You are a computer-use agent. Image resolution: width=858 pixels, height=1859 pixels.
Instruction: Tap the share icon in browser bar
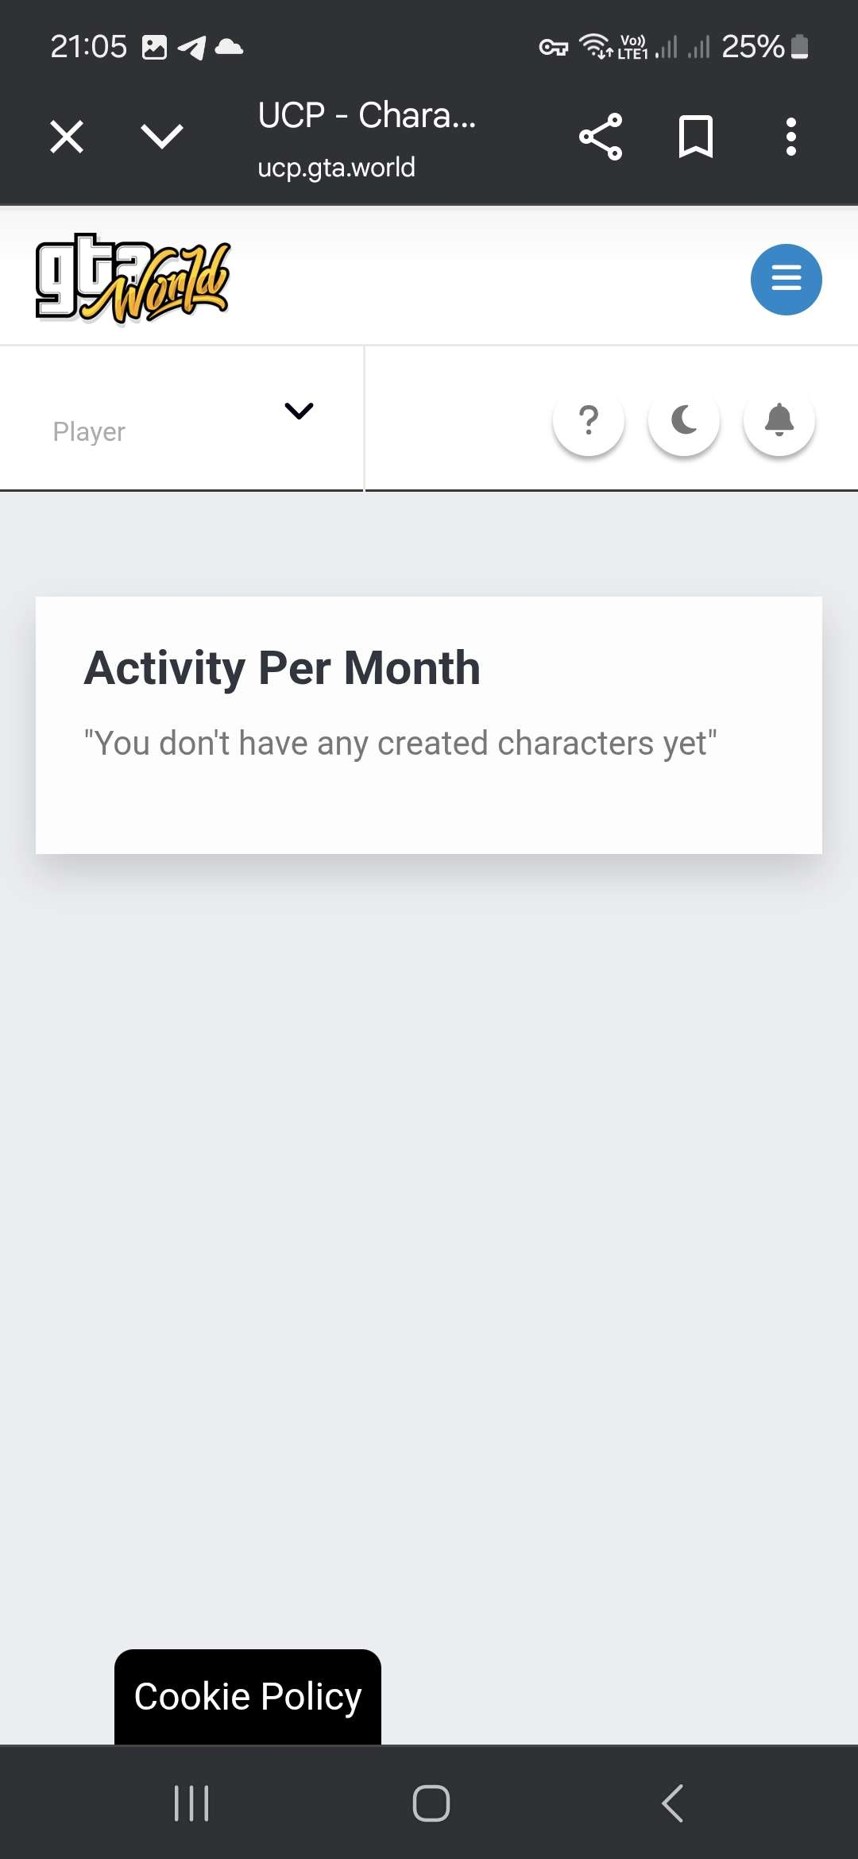point(601,137)
